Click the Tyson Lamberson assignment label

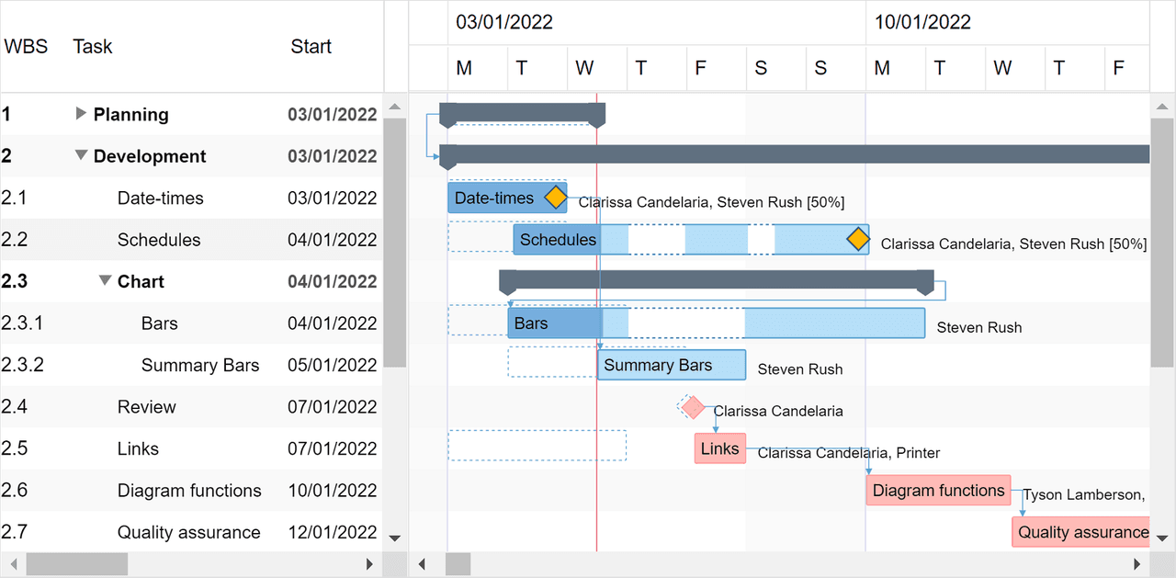pos(1084,495)
